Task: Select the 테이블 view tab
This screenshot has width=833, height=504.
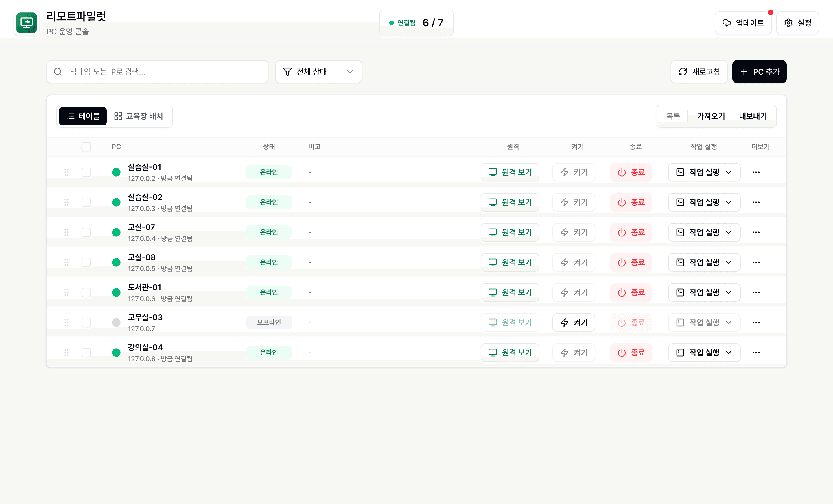Action: [83, 116]
